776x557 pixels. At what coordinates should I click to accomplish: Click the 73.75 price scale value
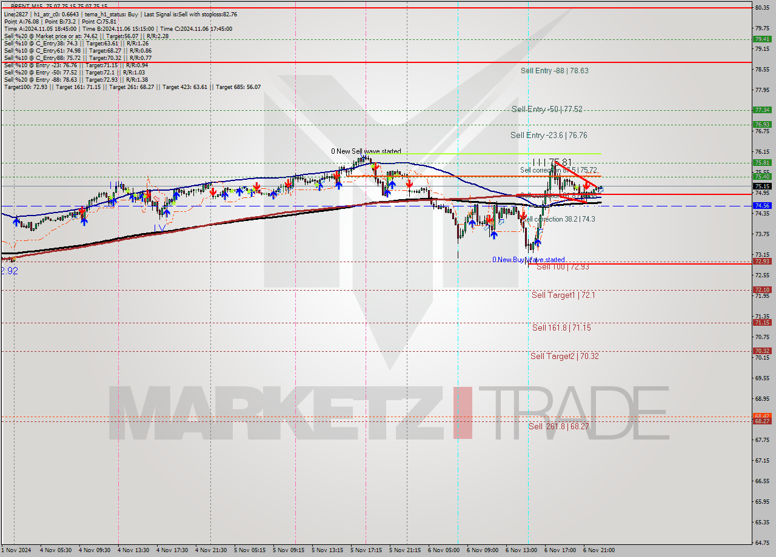coord(762,234)
